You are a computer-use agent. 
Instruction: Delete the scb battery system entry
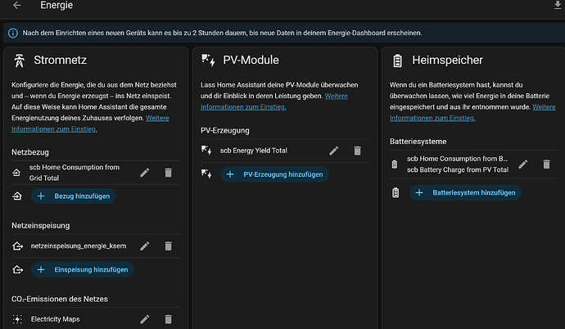(x=546, y=164)
